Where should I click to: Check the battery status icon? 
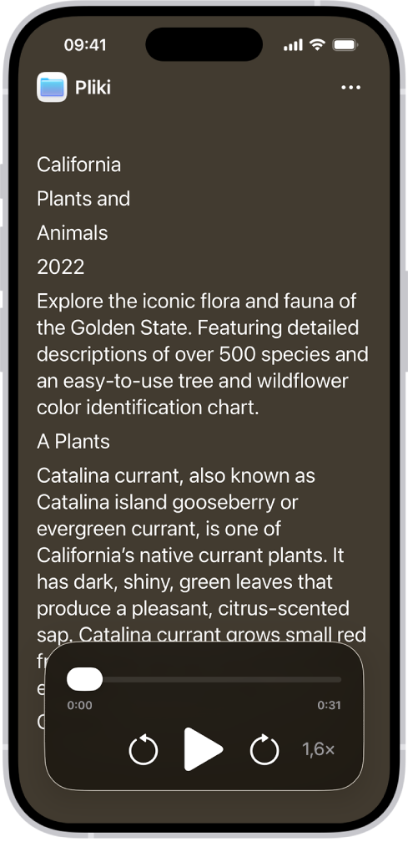pyautogui.click(x=345, y=45)
